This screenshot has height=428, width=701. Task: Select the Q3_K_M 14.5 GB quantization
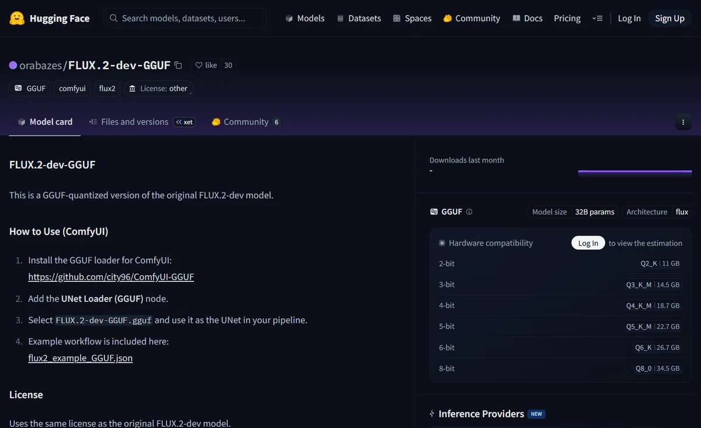click(x=653, y=284)
